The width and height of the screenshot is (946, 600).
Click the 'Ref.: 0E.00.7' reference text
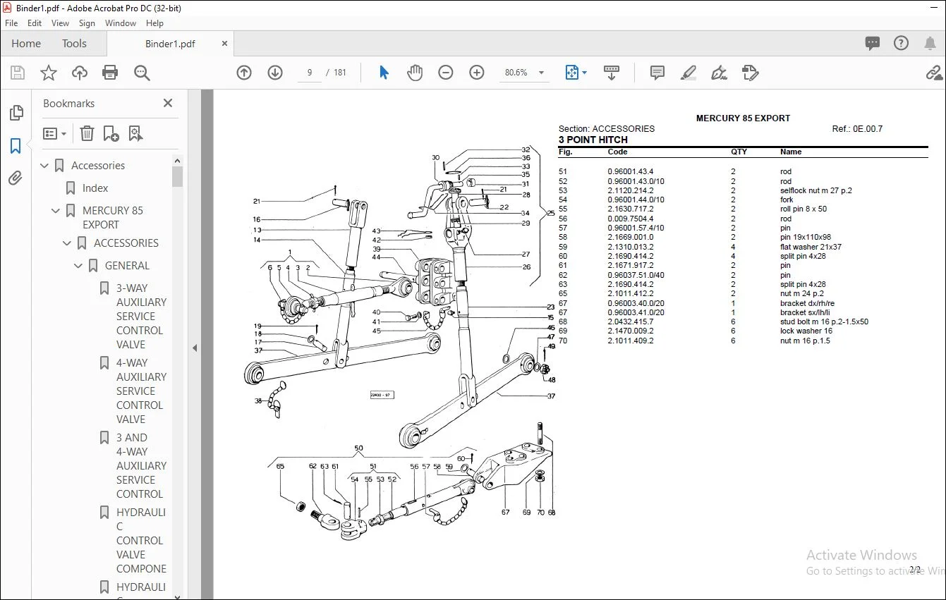tap(857, 129)
